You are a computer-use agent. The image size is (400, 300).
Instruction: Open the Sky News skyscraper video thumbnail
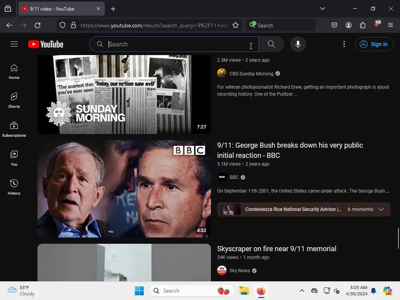(124, 262)
